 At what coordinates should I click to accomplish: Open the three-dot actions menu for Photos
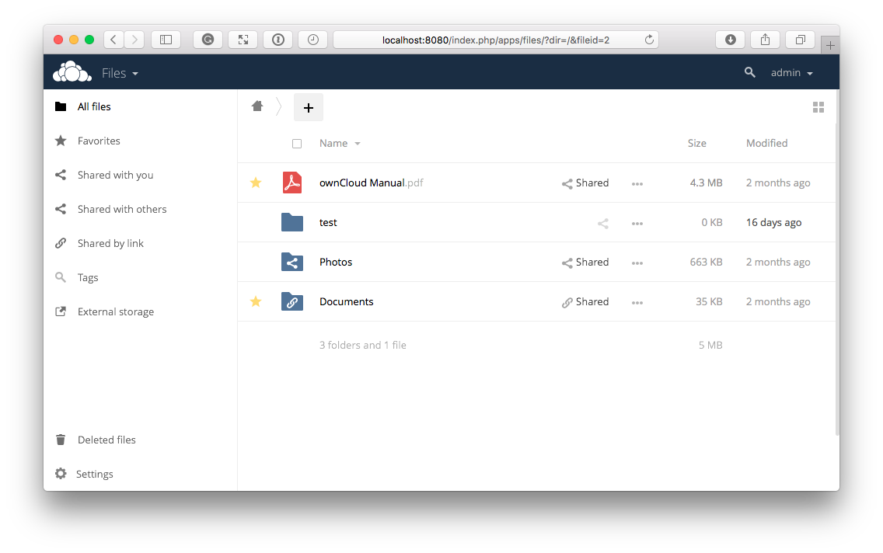click(x=637, y=263)
